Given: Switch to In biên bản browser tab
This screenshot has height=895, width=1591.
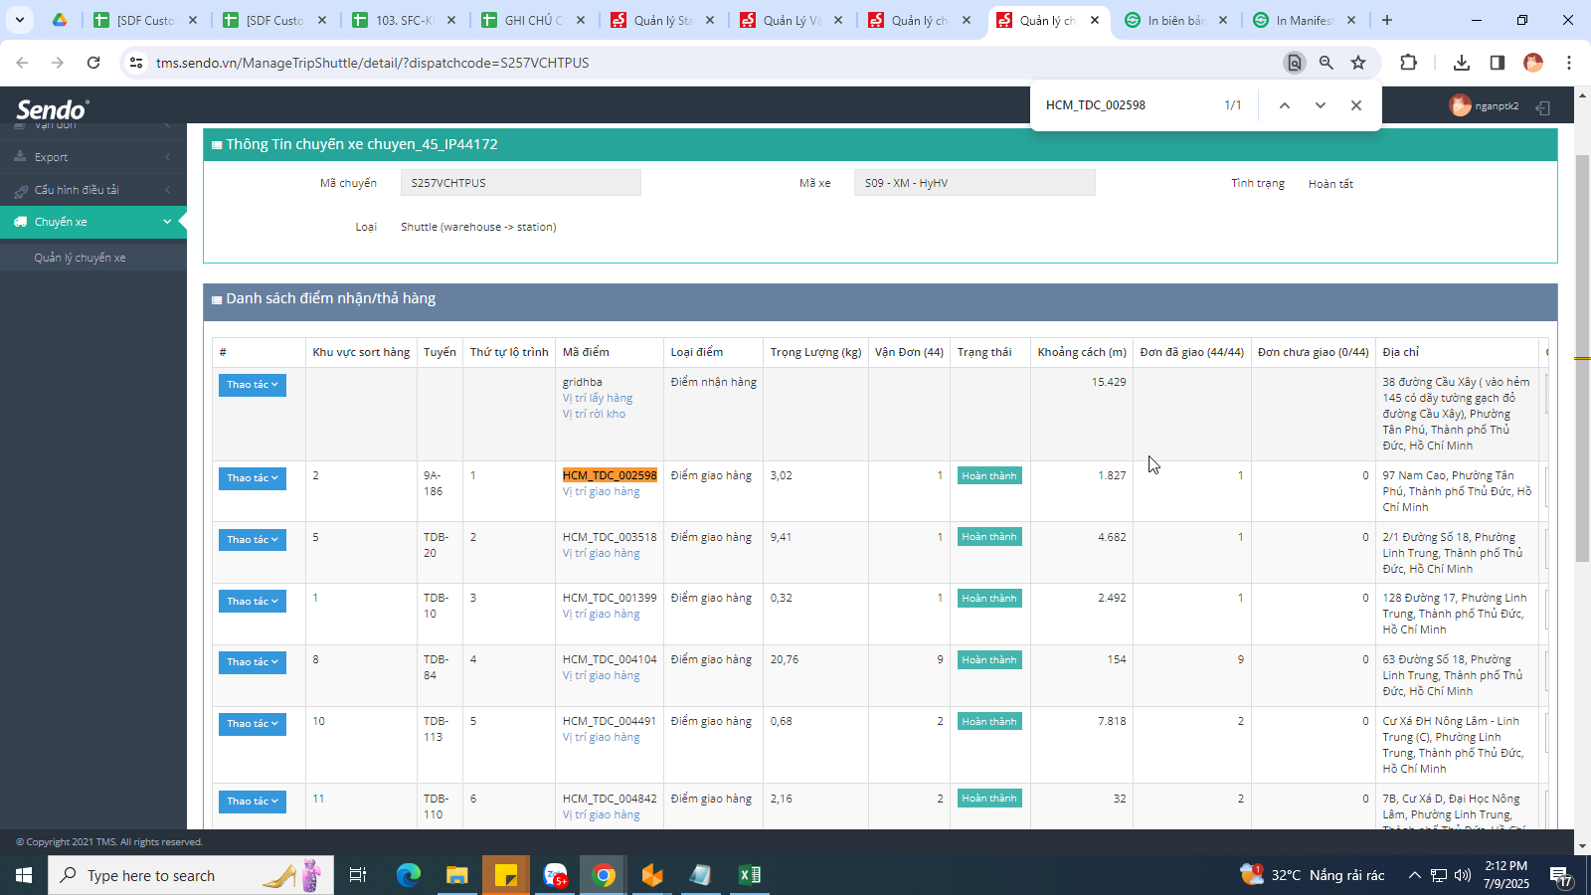Looking at the screenshot, I should [x=1176, y=20].
